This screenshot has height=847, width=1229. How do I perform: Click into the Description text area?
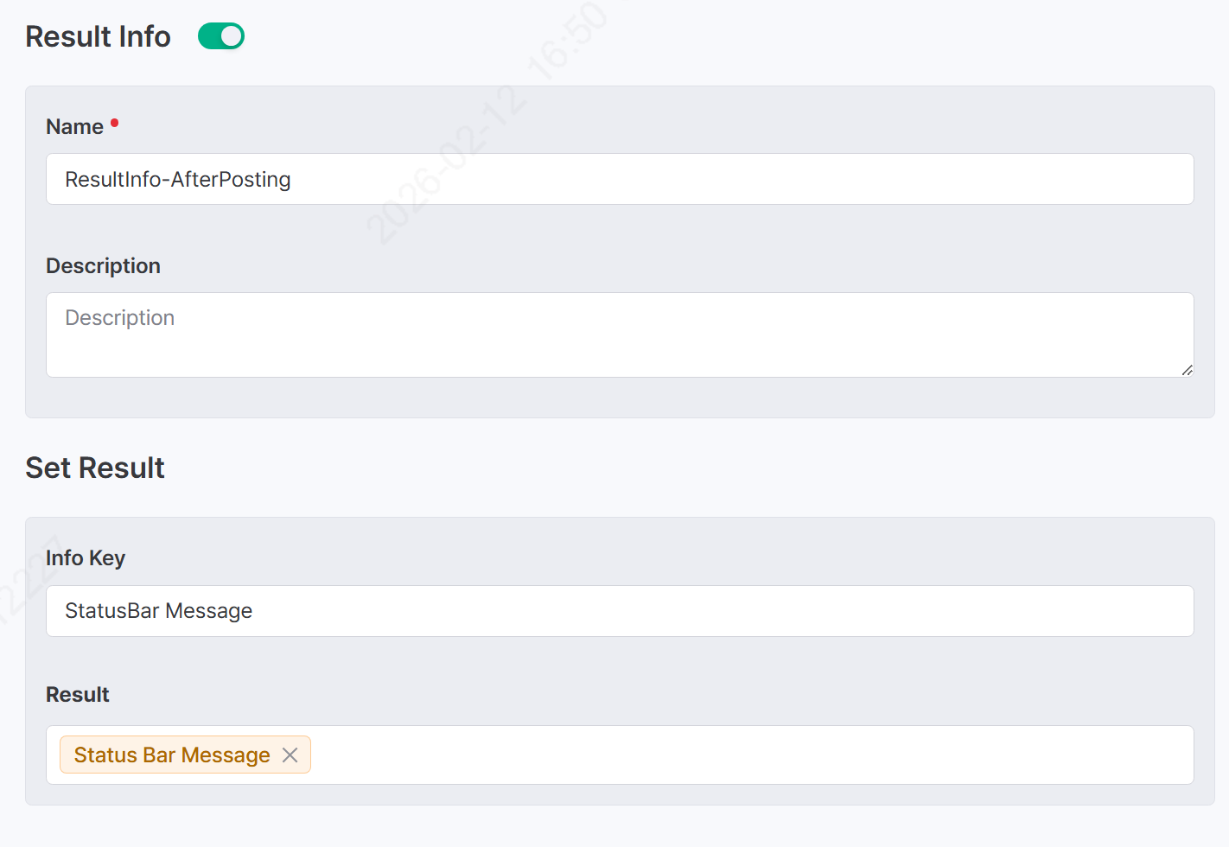tap(619, 334)
